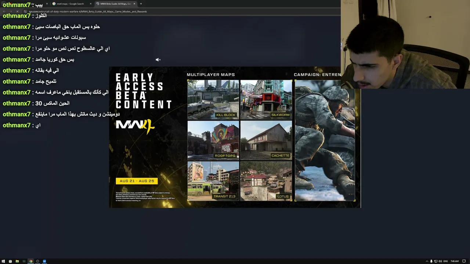The image size is (470, 264).
Task: Open the volume control in the system tray
Action: [x=440, y=261]
